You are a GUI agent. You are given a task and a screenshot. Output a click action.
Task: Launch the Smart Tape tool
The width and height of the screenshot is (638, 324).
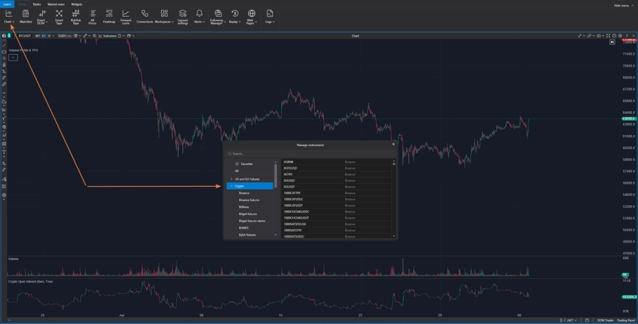[59, 17]
